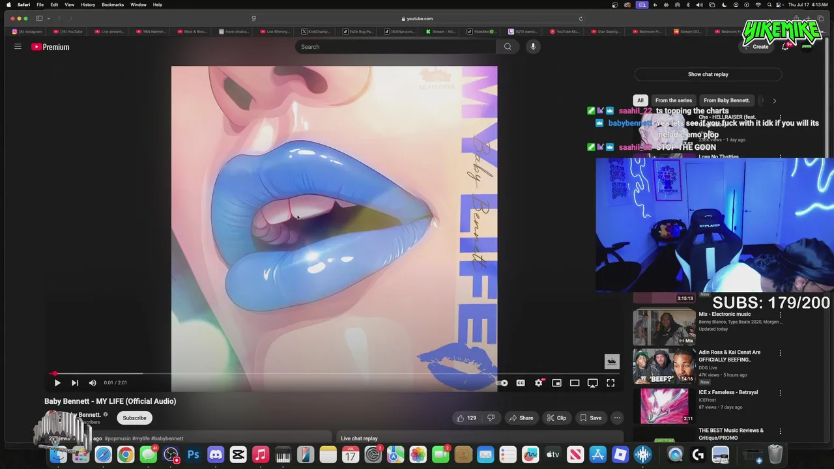Click the search magnifier button
The image size is (834, 469).
[x=508, y=47]
